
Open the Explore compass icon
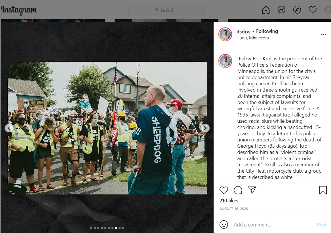point(297,10)
